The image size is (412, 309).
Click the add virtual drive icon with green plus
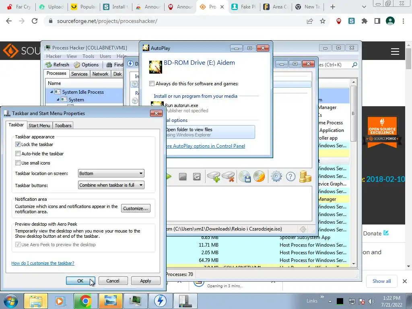pos(214,177)
